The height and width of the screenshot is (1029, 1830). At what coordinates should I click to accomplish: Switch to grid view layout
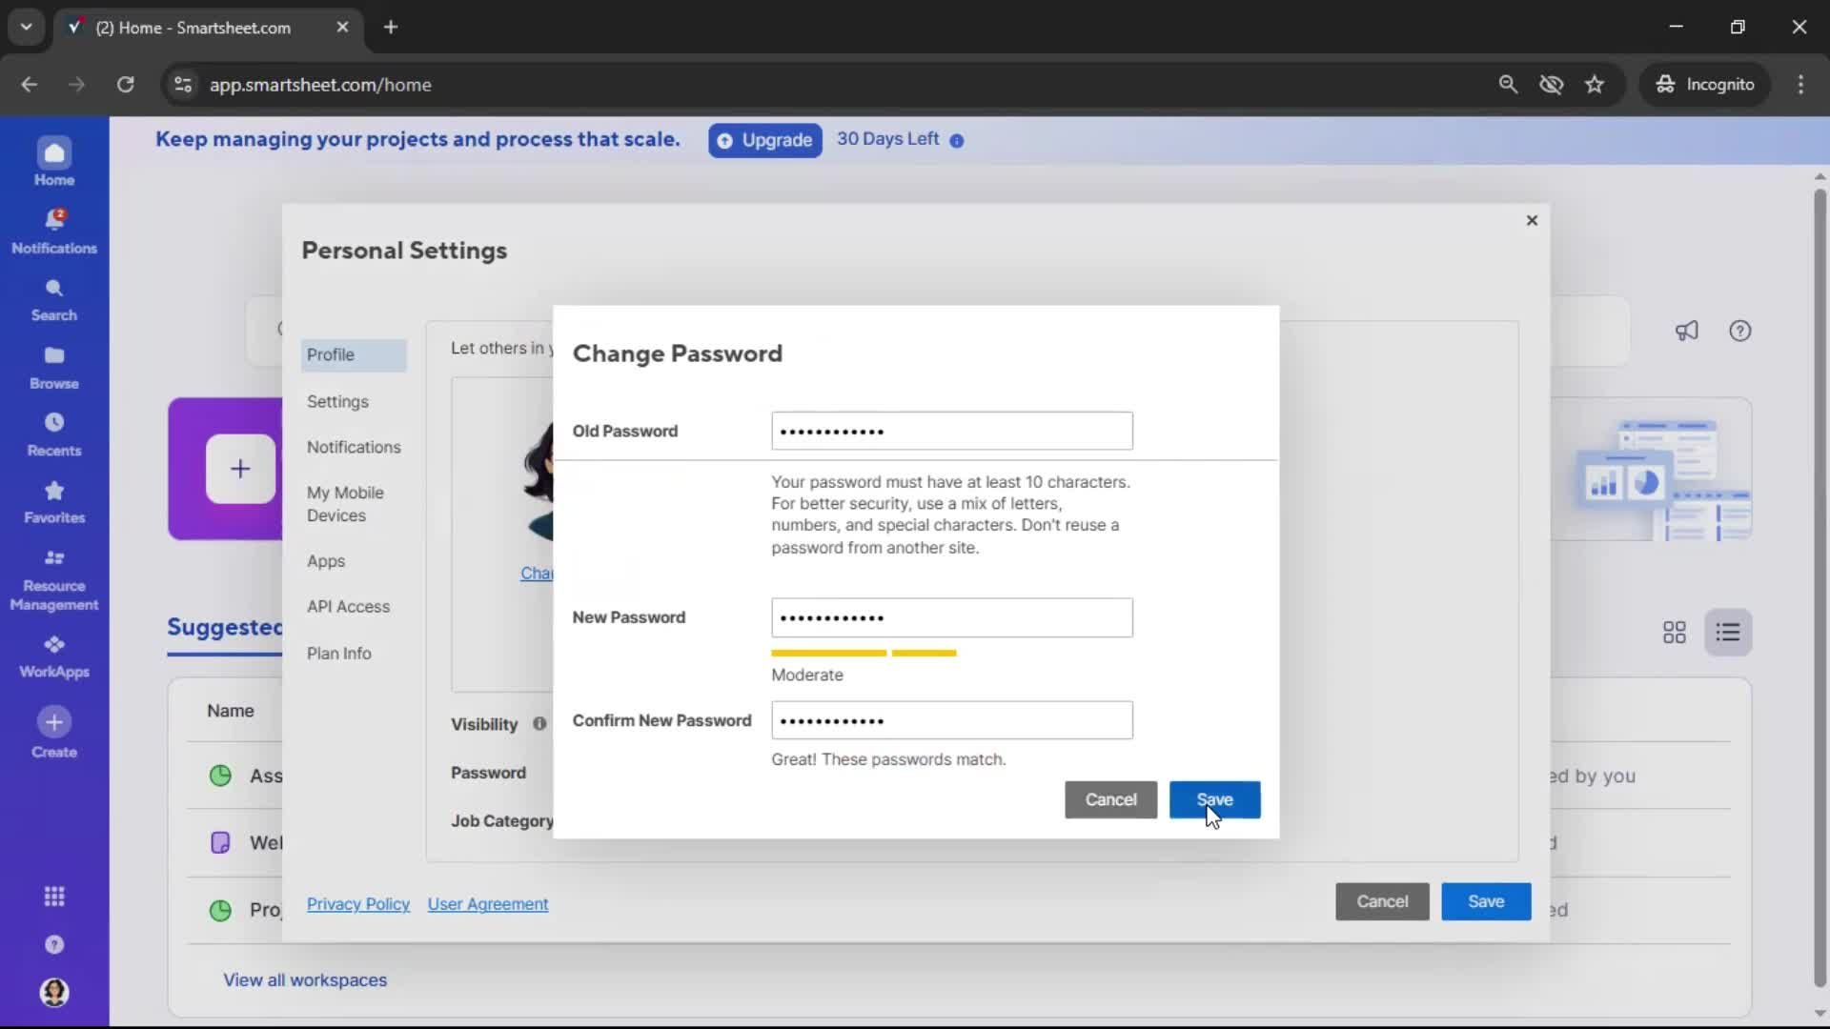pyautogui.click(x=1674, y=632)
